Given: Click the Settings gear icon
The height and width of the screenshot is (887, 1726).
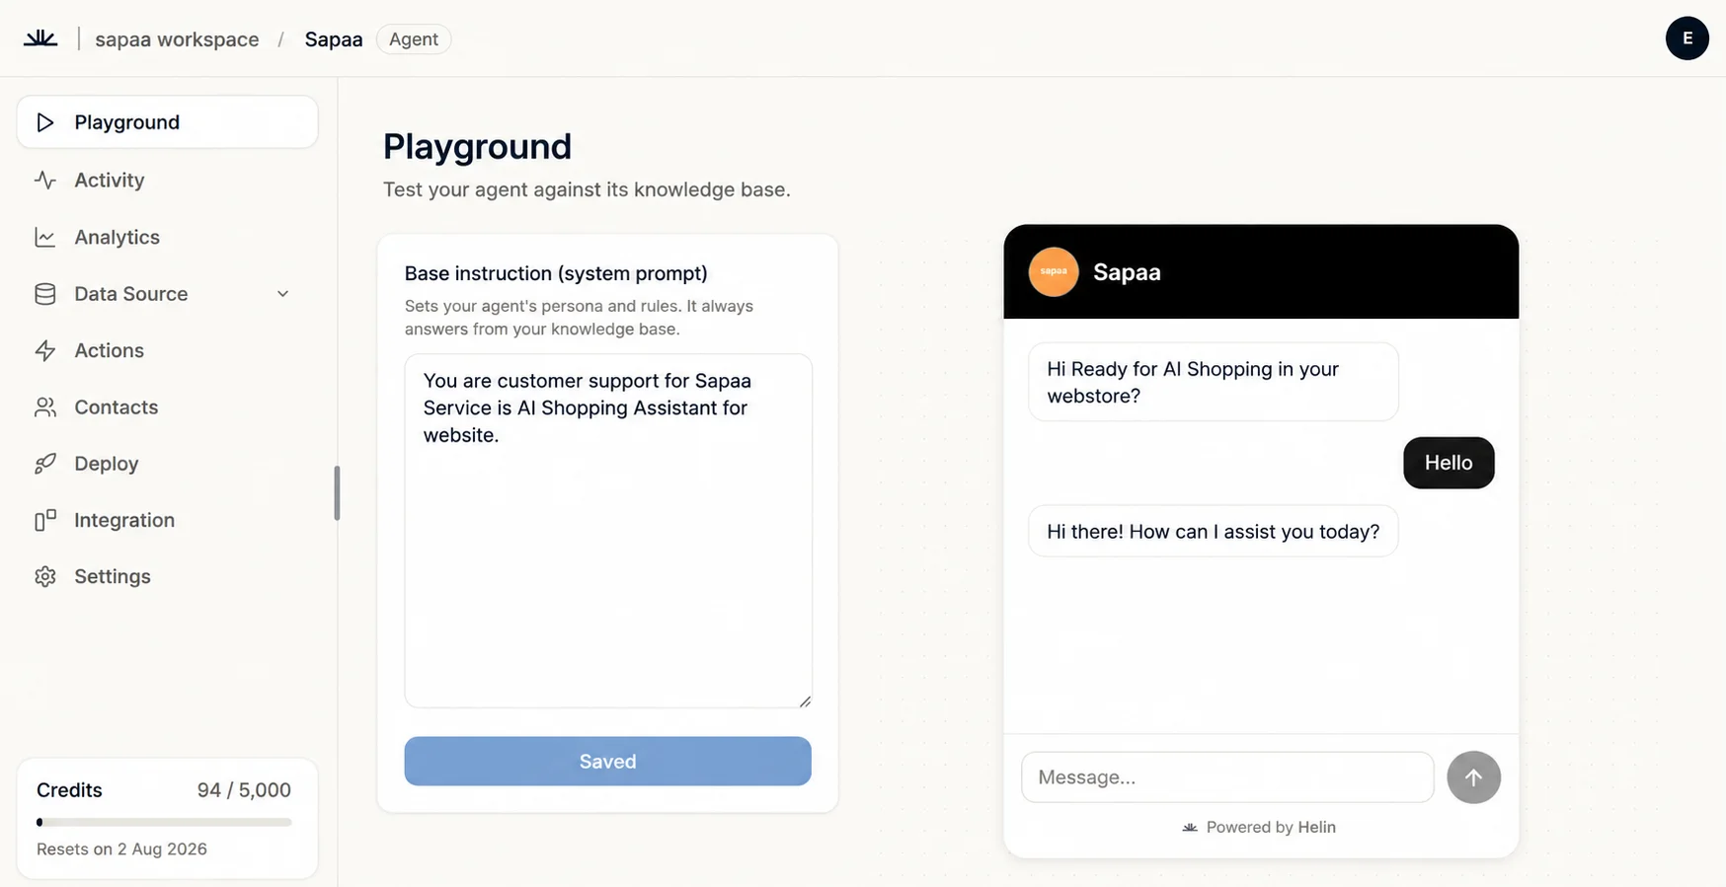Looking at the screenshot, I should (x=45, y=576).
